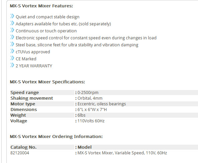Click the MX-S Vortex Mixer Features heading
Image resolution: width=198 pixels, height=163 pixels.
[x=41, y=6]
